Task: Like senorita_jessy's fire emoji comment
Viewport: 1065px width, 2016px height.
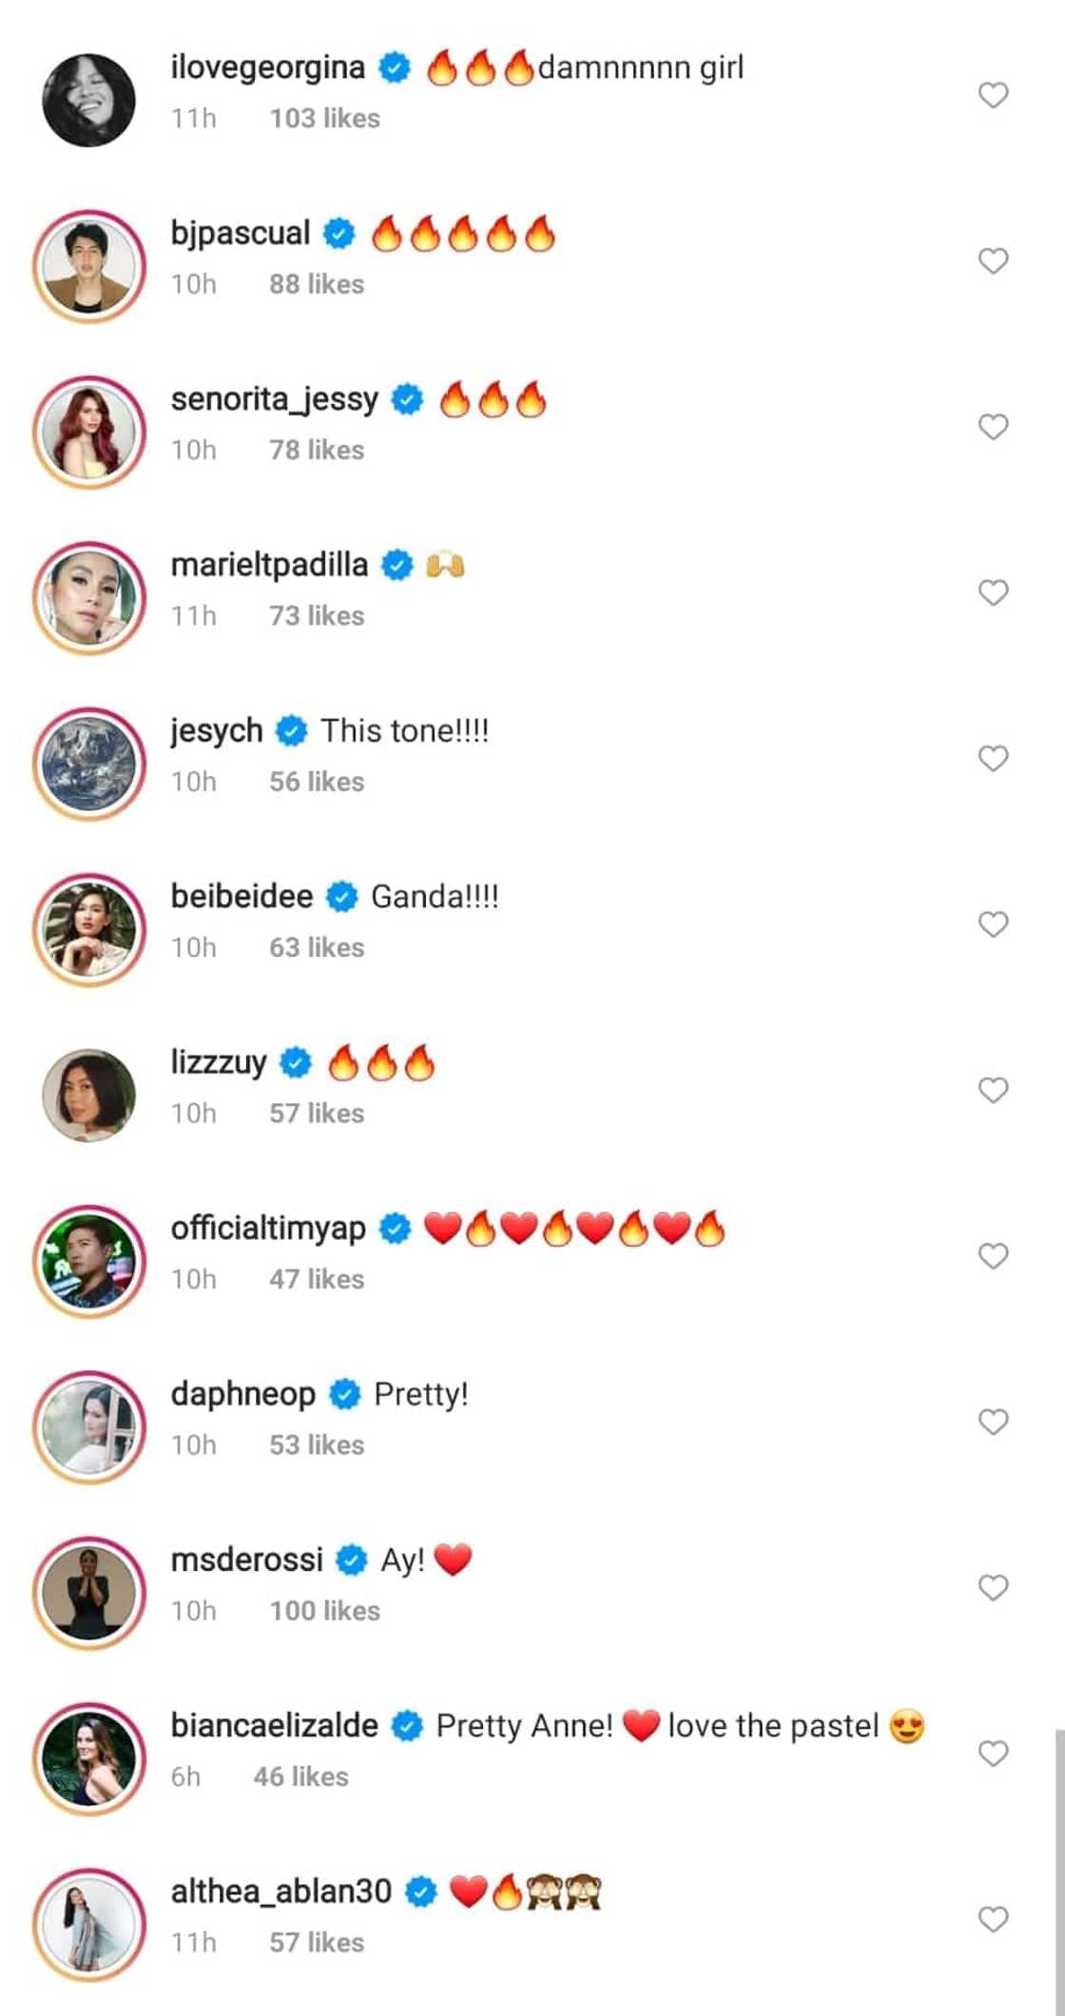Action: click(x=993, y=427)
